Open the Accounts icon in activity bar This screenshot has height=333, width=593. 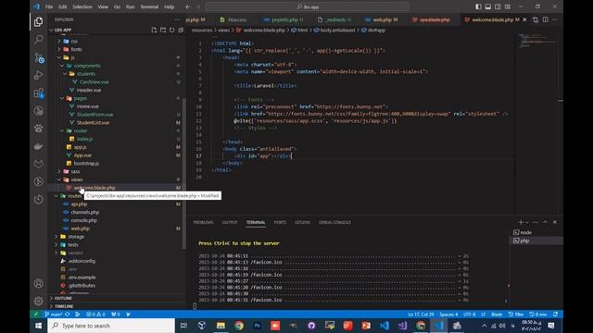pos(38,283)
